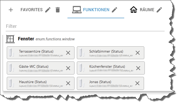Click the house icon of the RÄUME tab
Viewport: 181px width, 106px height.
coord(134,10)
